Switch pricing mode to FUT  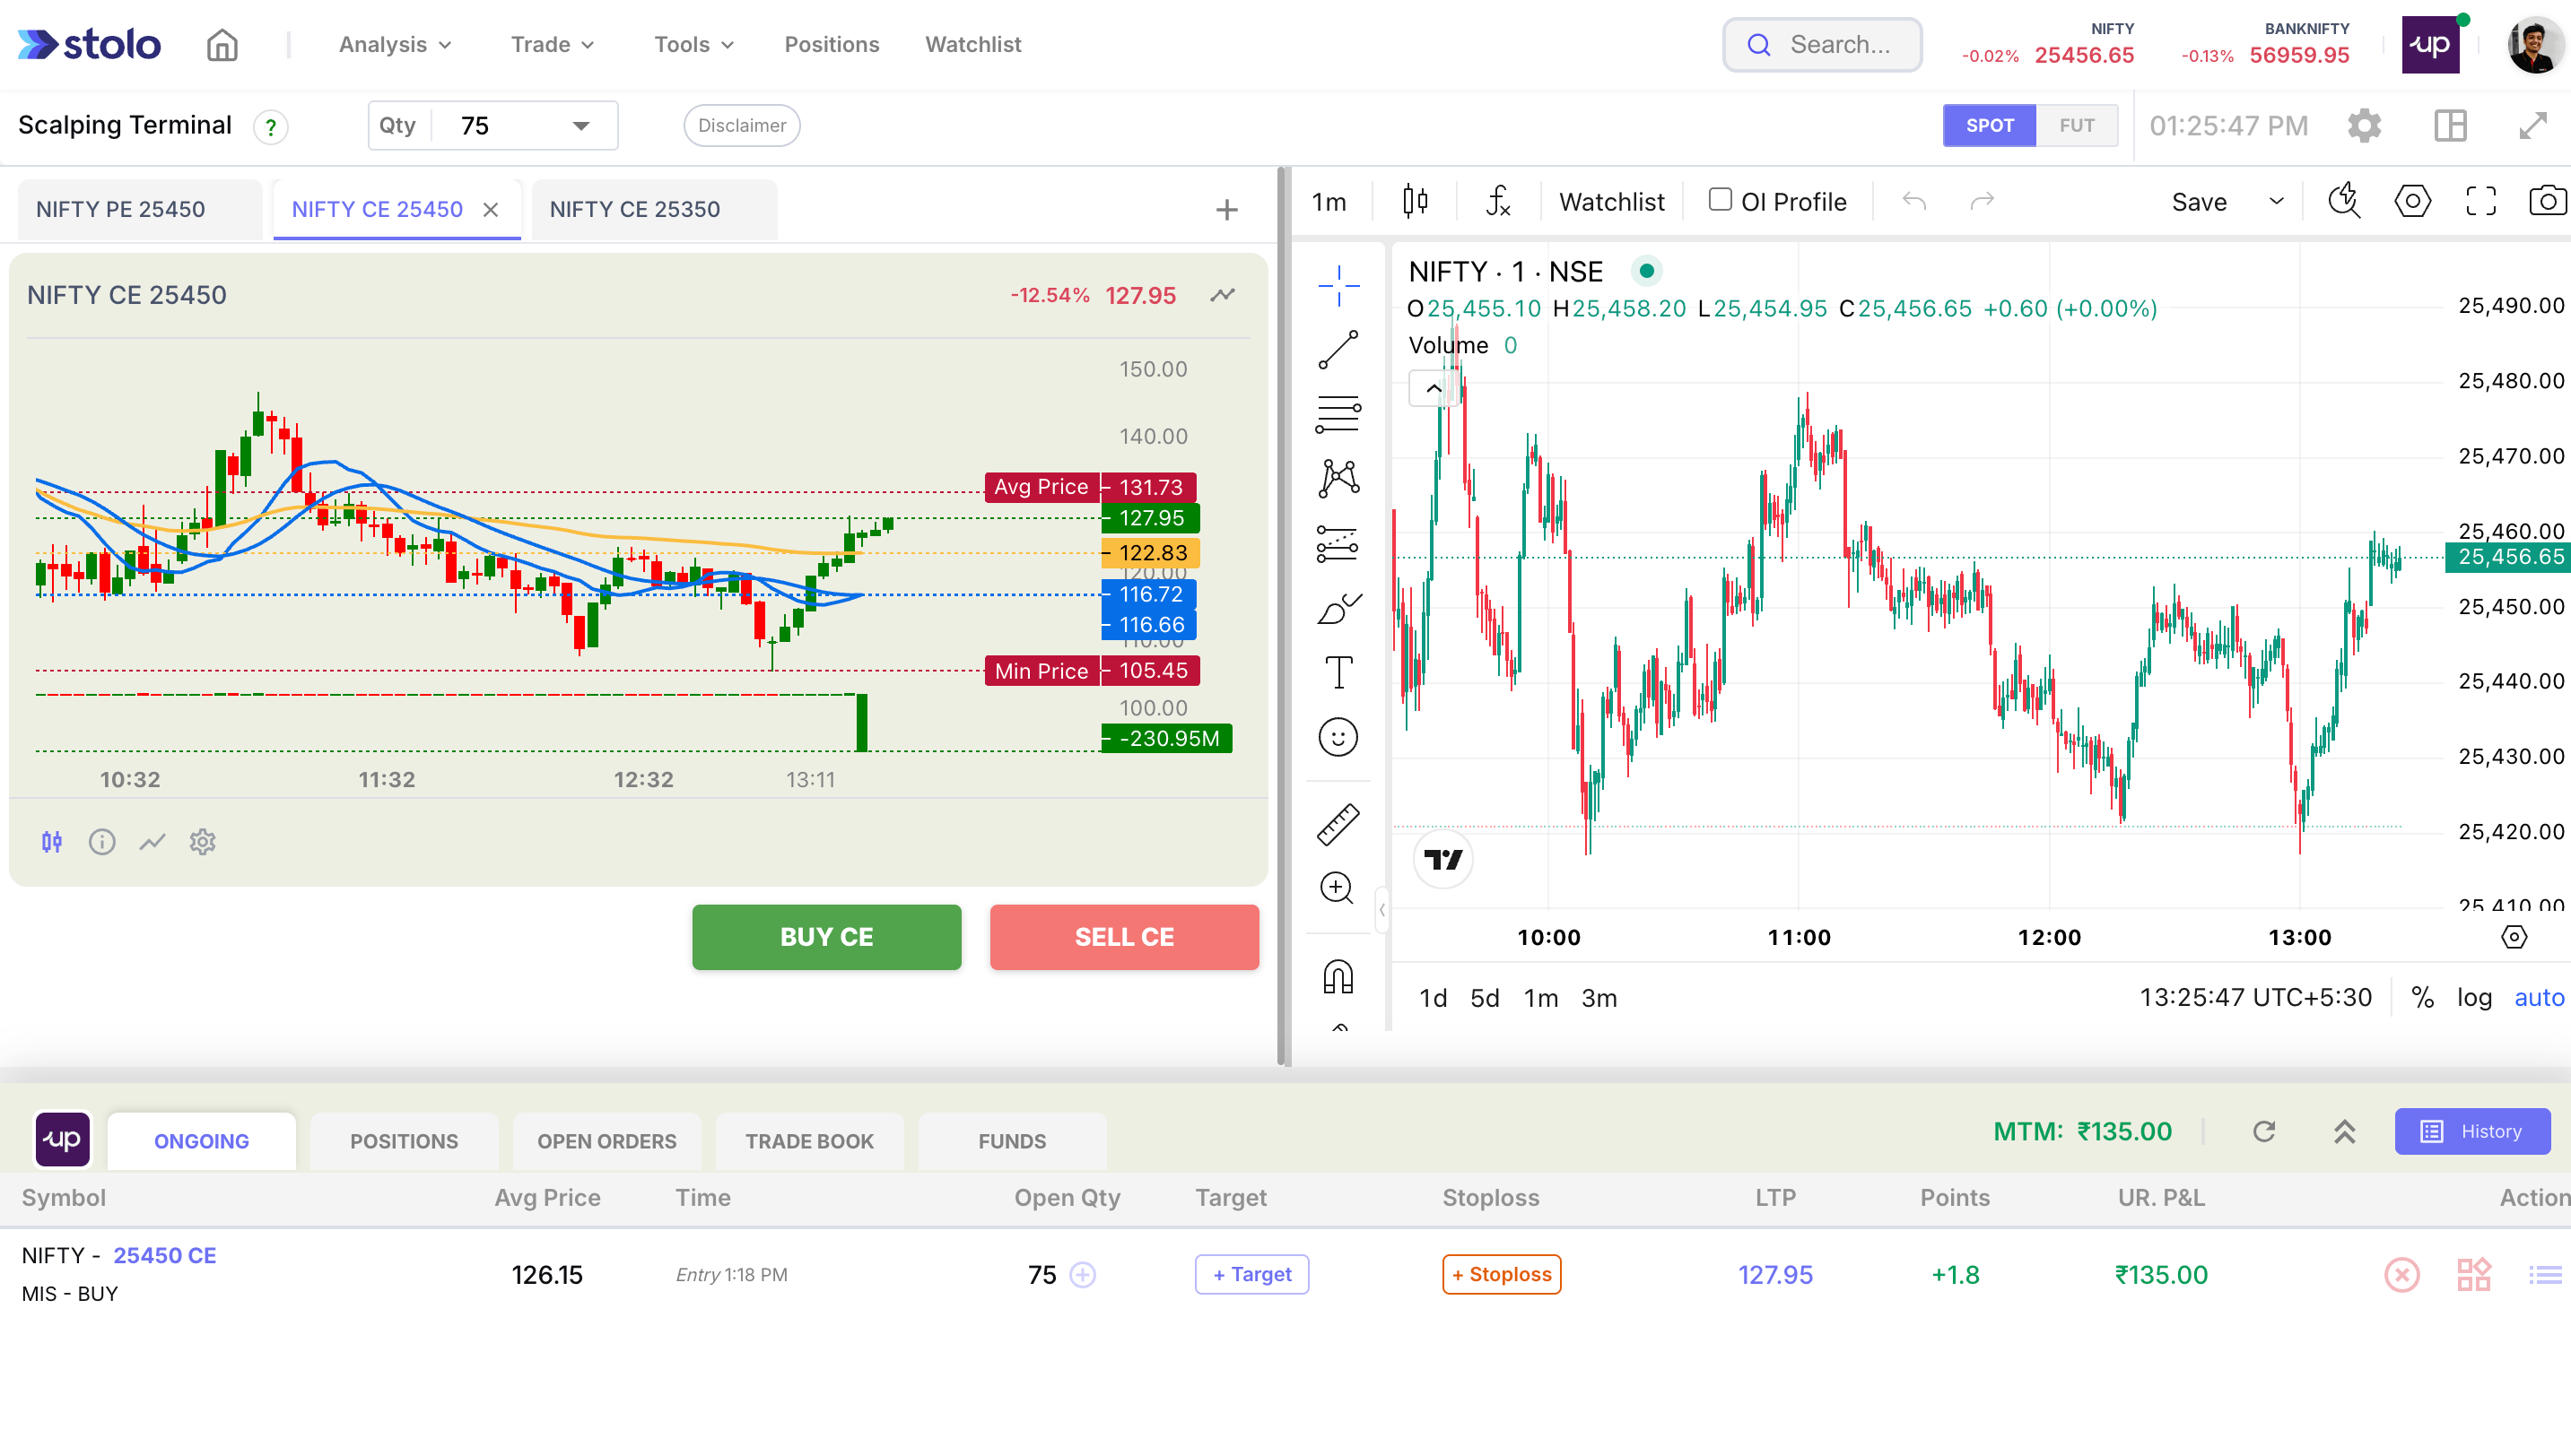[x=2077, y=125]
